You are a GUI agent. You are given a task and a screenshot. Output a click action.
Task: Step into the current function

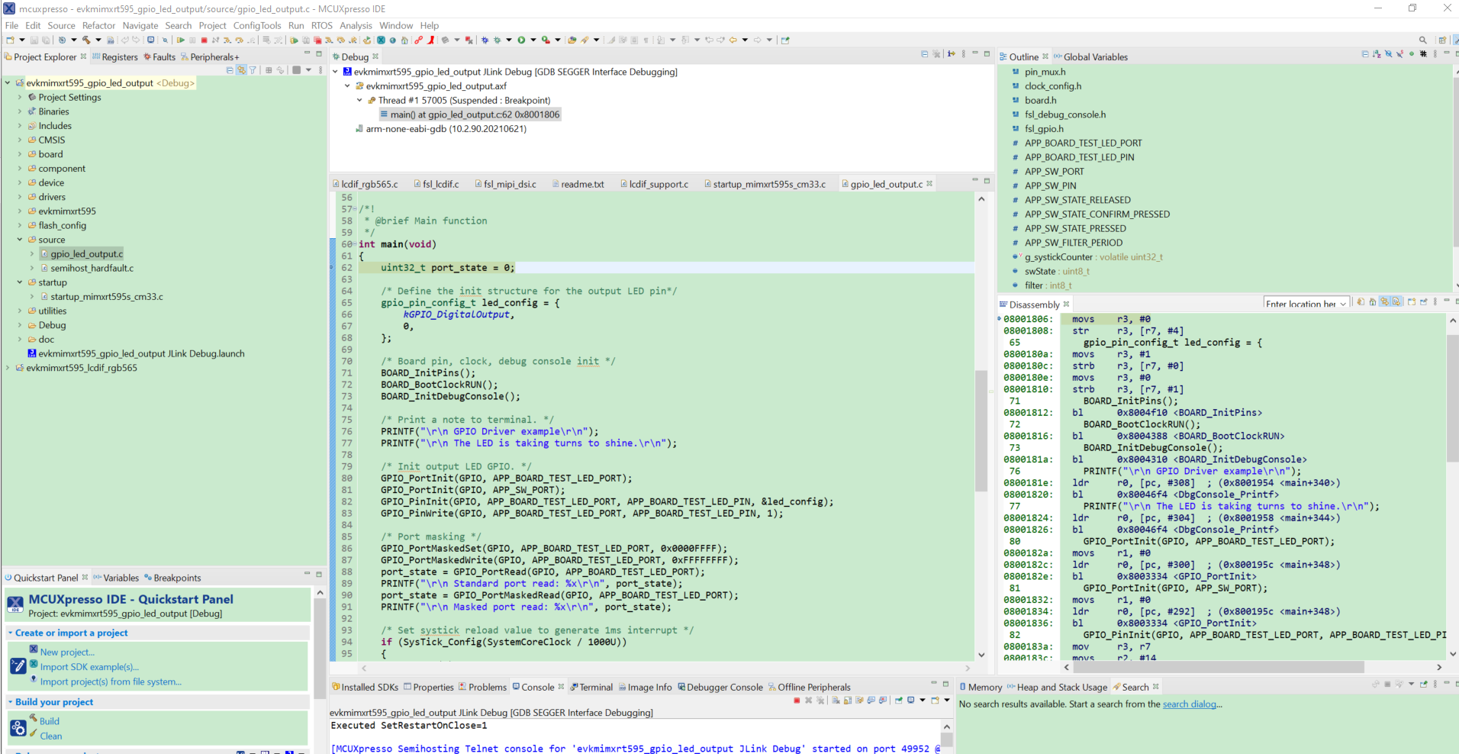click(226, 39)
